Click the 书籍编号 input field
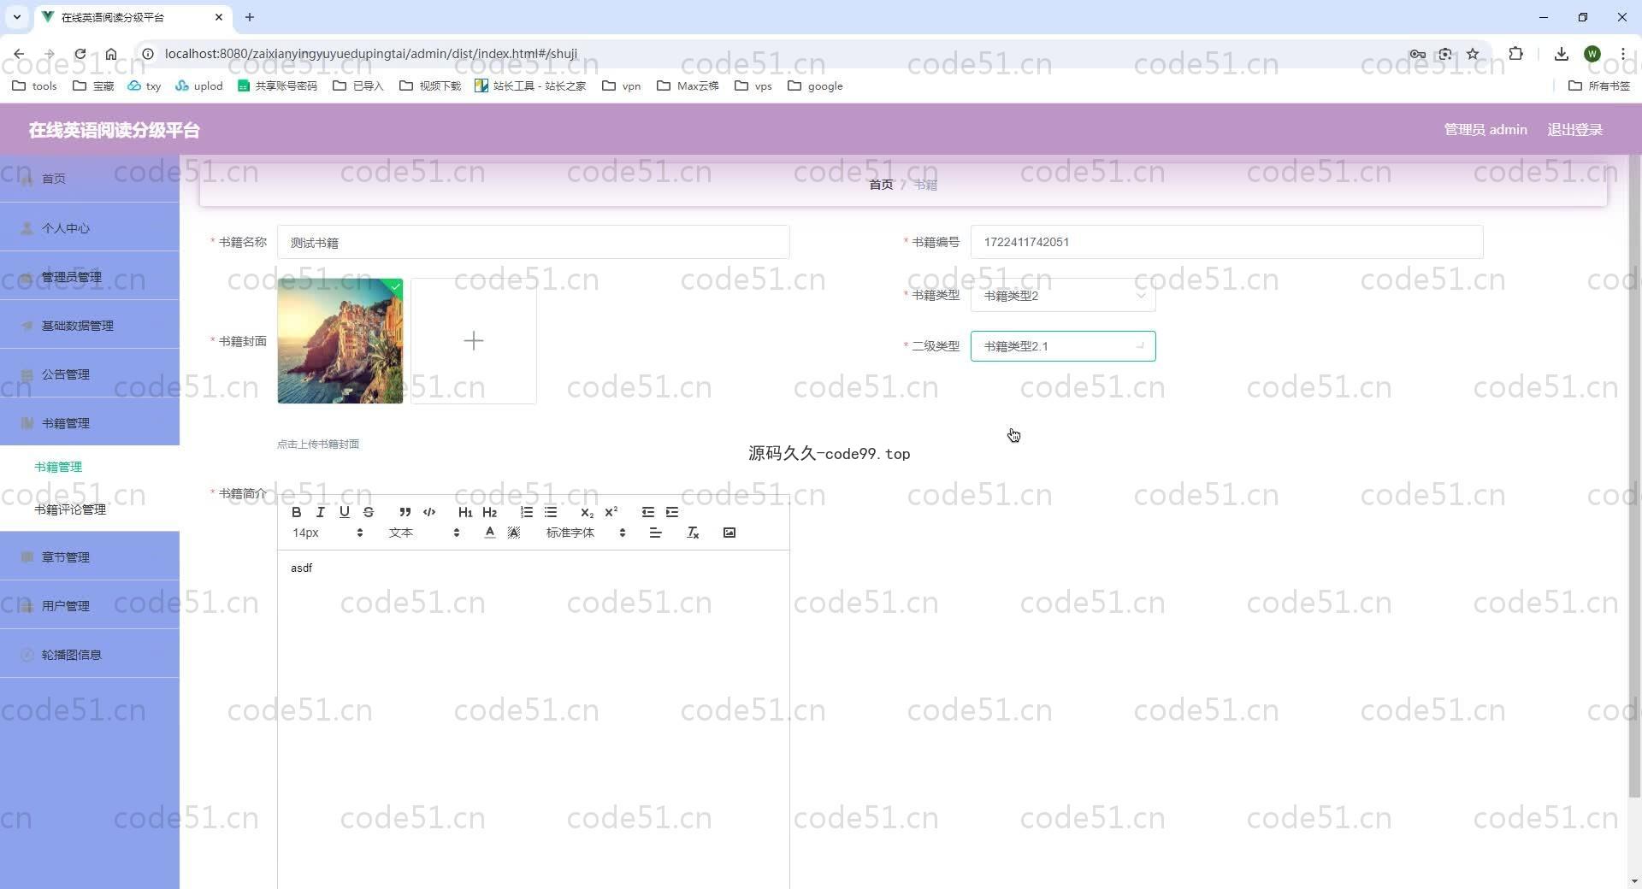1642x889 pixels. [x=1226, y=242]
